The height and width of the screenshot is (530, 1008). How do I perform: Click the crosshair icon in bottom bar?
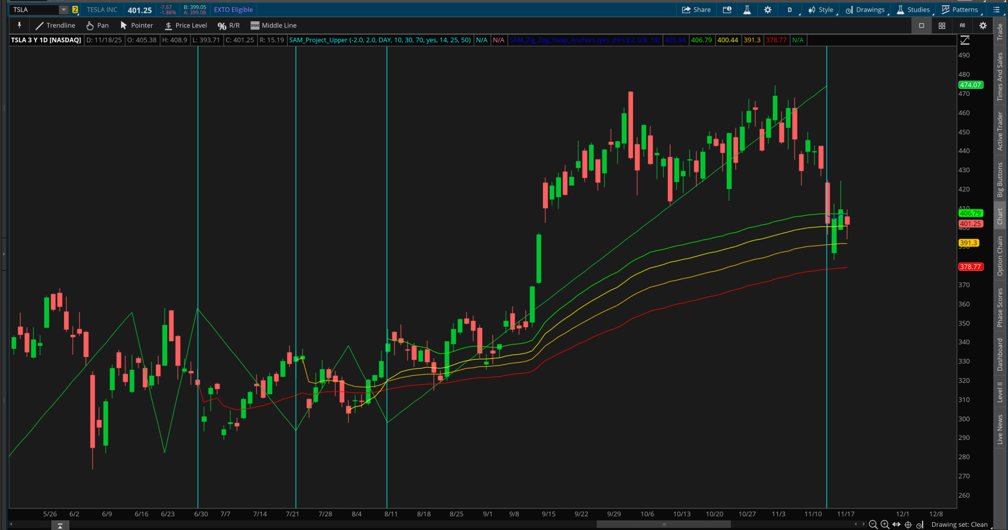tap(908, 525)
